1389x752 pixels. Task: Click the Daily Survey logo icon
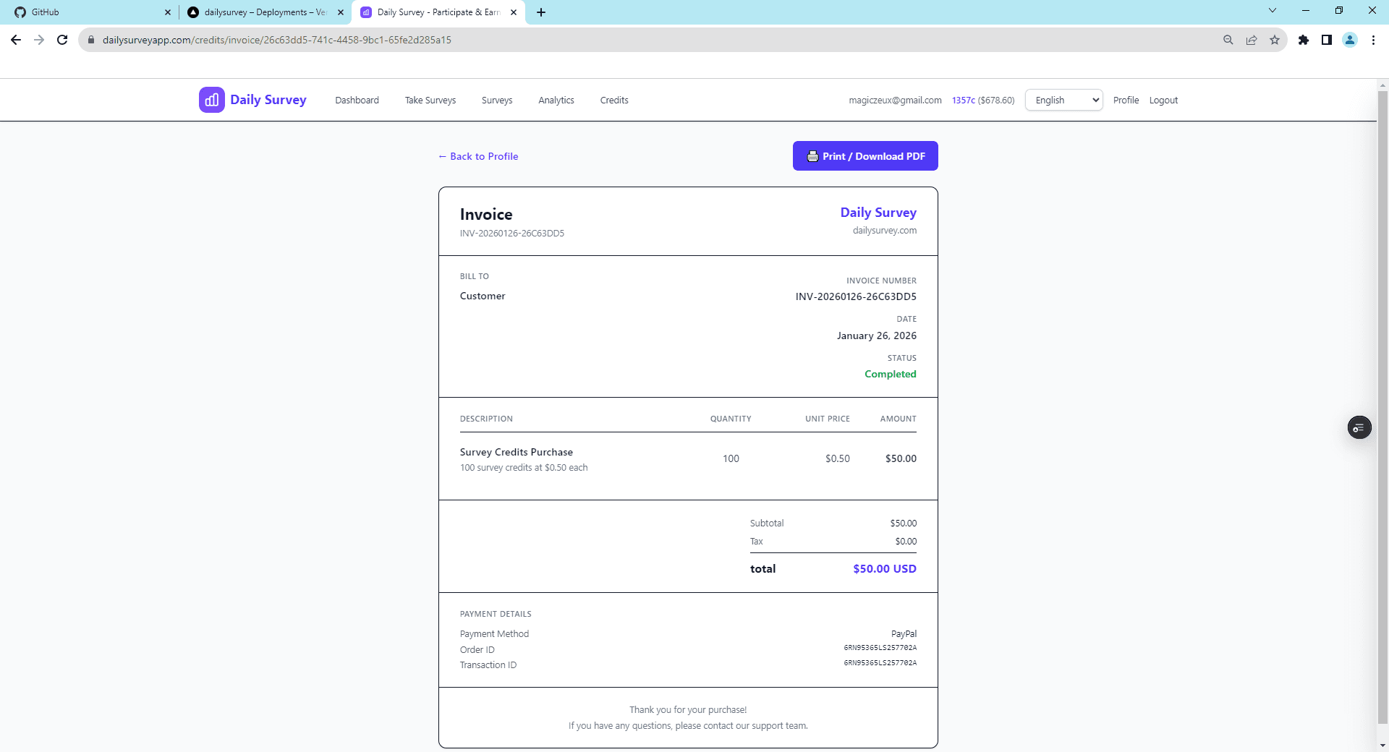click(x=211, y=100)
